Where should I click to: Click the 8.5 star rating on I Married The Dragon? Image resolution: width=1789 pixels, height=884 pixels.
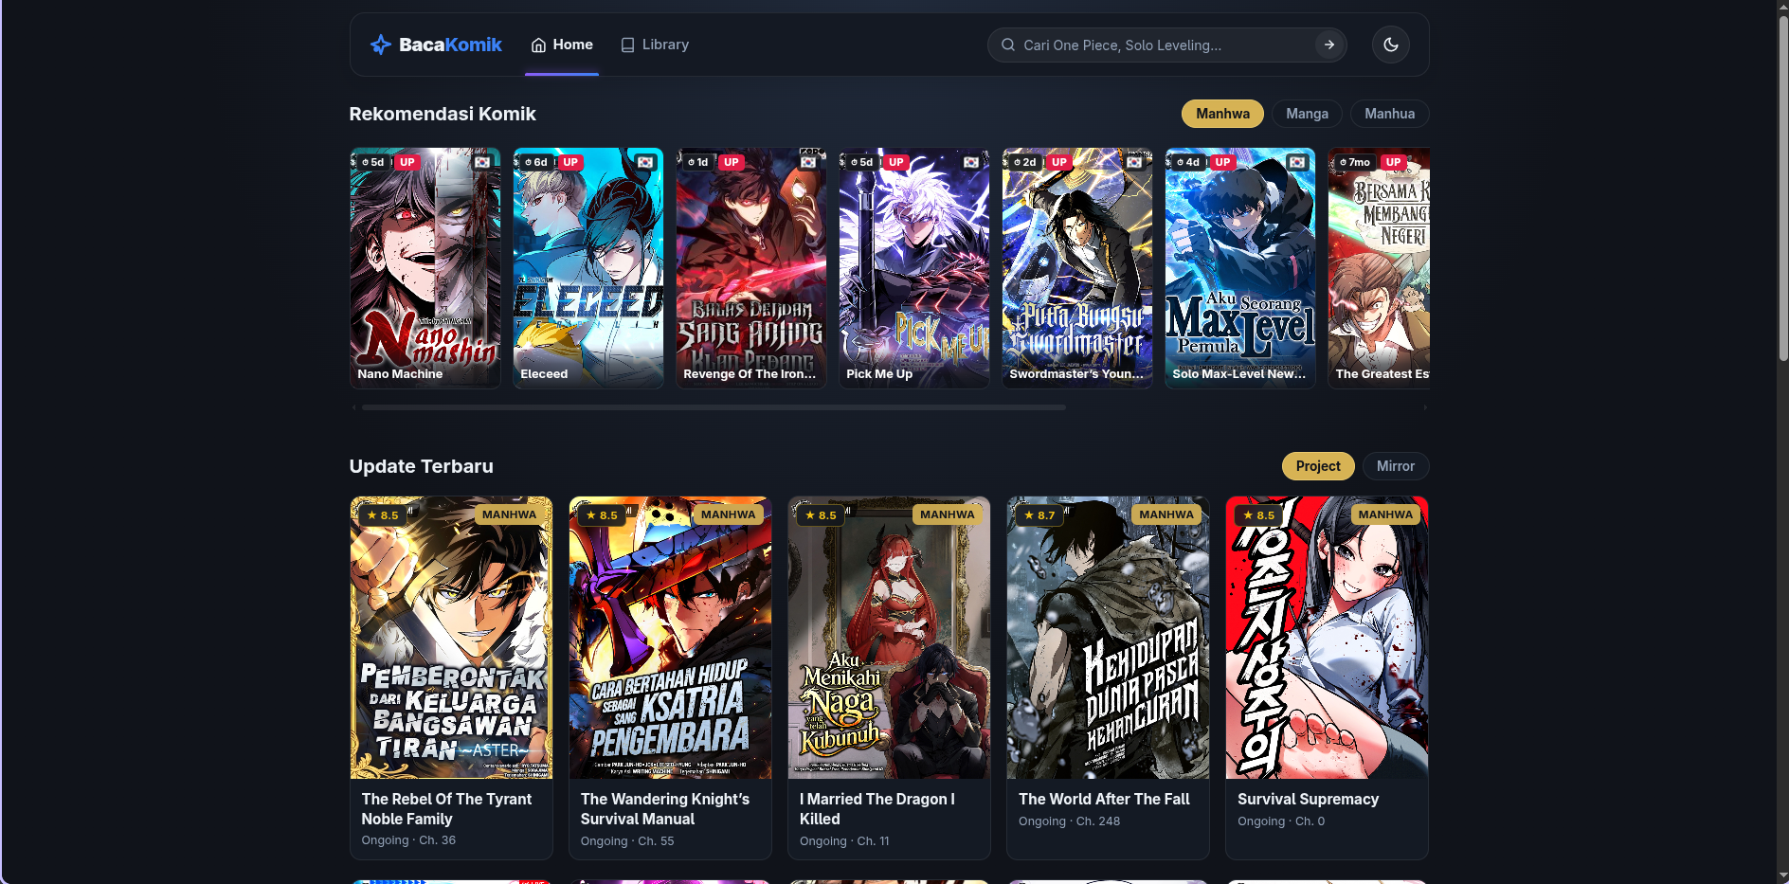pos(821,515)
